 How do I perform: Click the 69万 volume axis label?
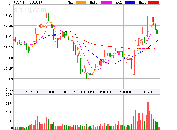(9, 103)
